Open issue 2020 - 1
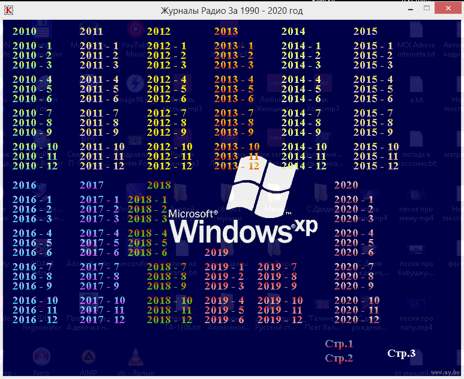 (x=354, y=199)
